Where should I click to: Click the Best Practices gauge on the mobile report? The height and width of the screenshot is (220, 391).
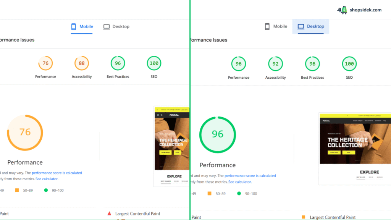coord(118,63)
